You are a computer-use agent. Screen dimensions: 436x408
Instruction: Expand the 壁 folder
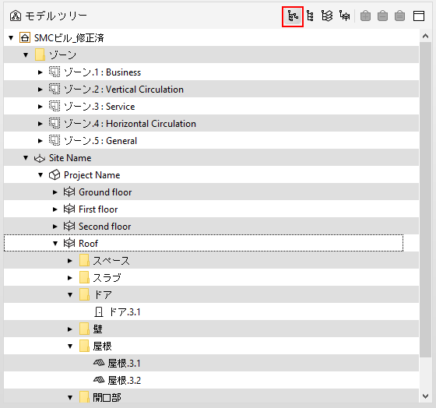(70, 329)
